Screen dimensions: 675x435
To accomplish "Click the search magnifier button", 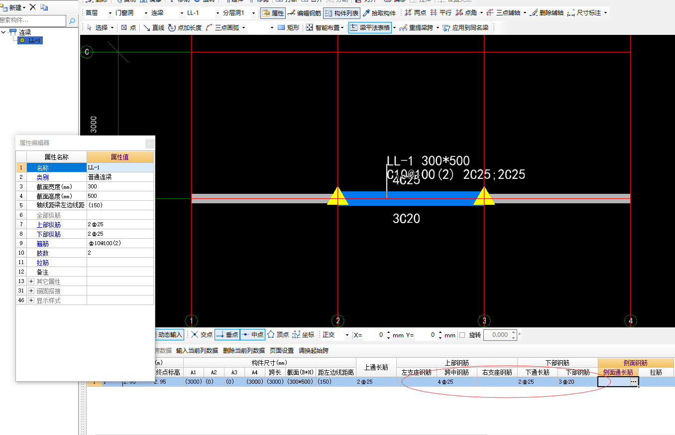I will 72,21.
